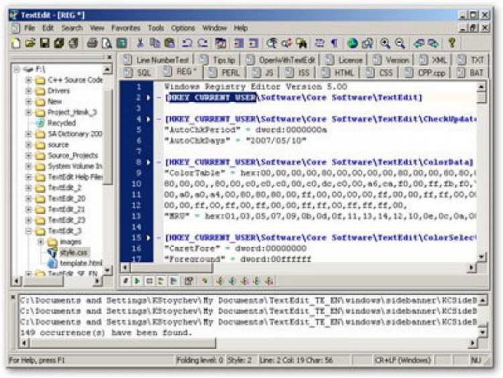Toggle the show paragraph marks icon

(x=334, y=43)
